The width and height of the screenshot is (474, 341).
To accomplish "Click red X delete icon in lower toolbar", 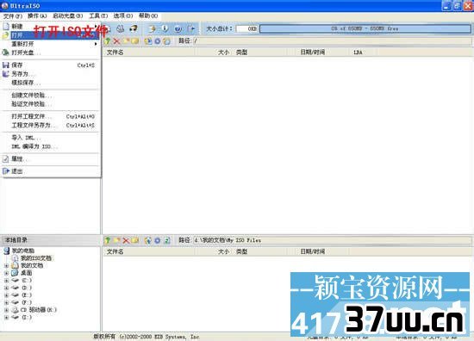I will 126,240.
